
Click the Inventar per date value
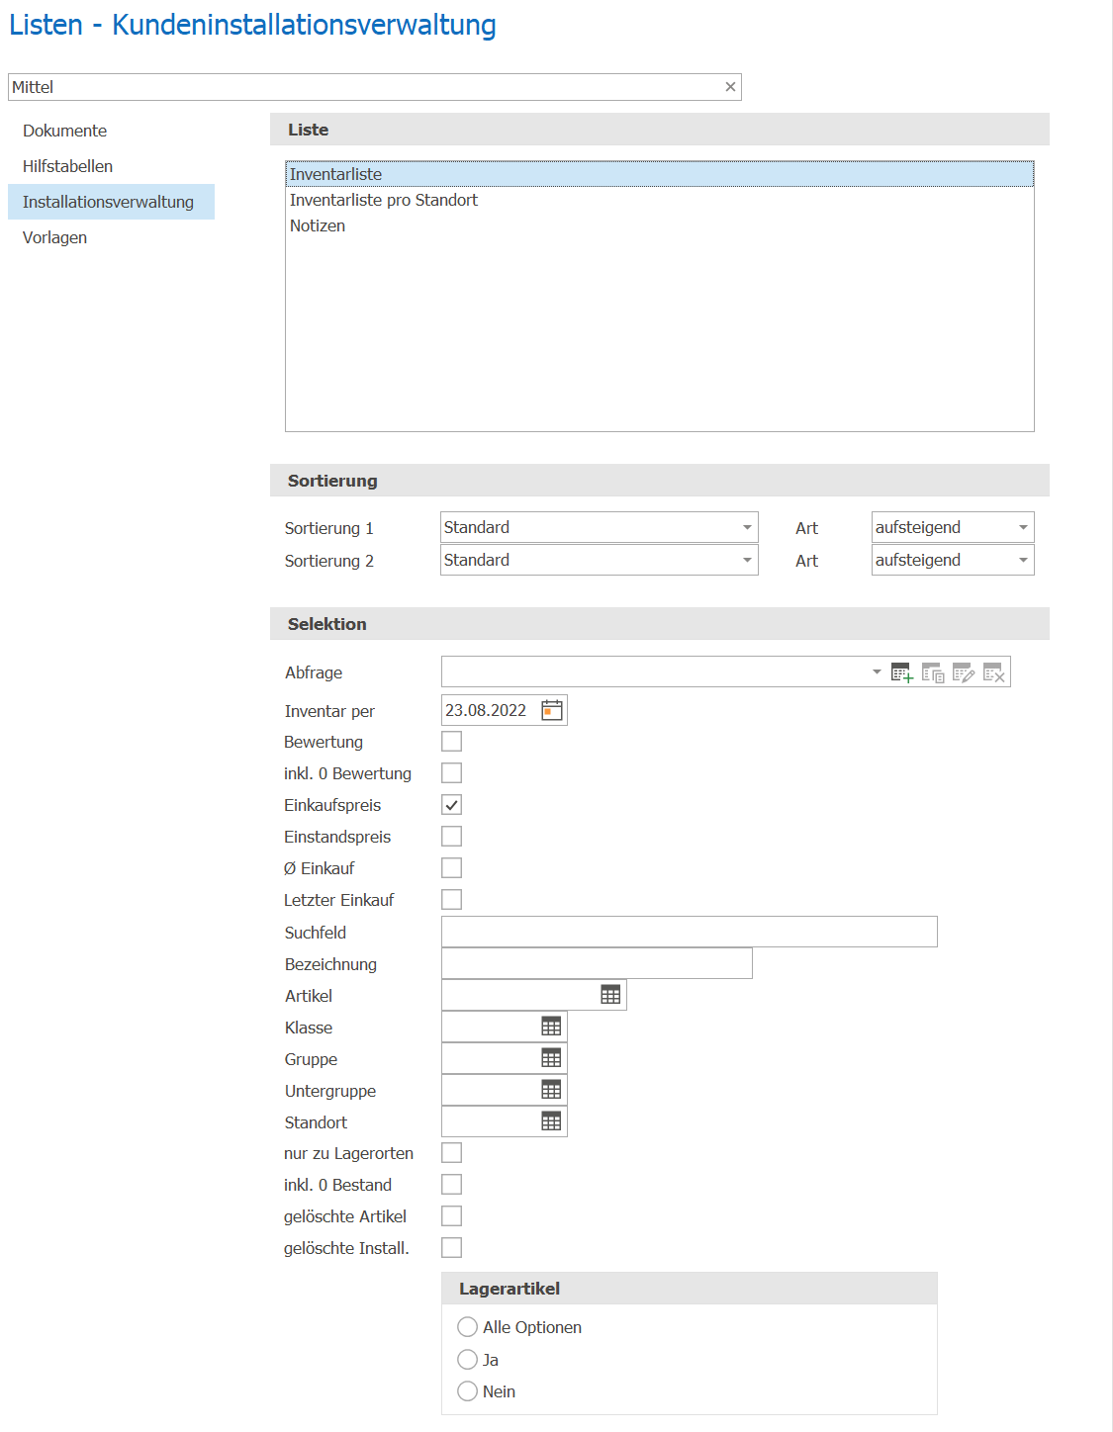[486, 710]
